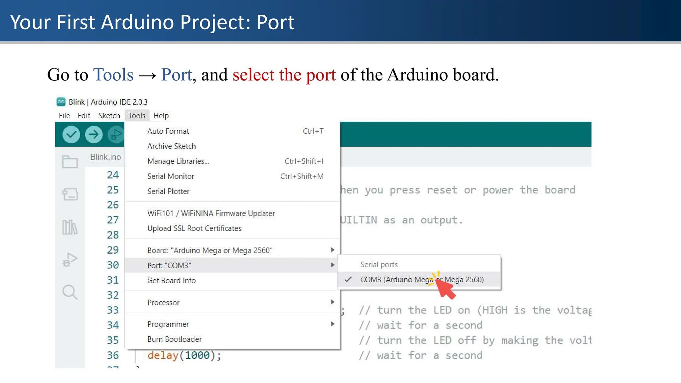This screenshot has height=383, width=681.
Task: Open the Sketchbook folder sidebar icon
Action: [x=70, y=162]
